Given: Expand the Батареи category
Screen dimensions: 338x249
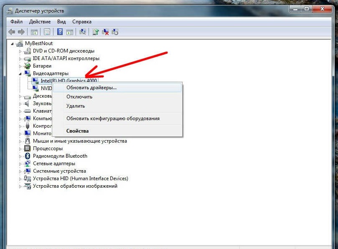Looking at the screenshot, I should [20, 66].
